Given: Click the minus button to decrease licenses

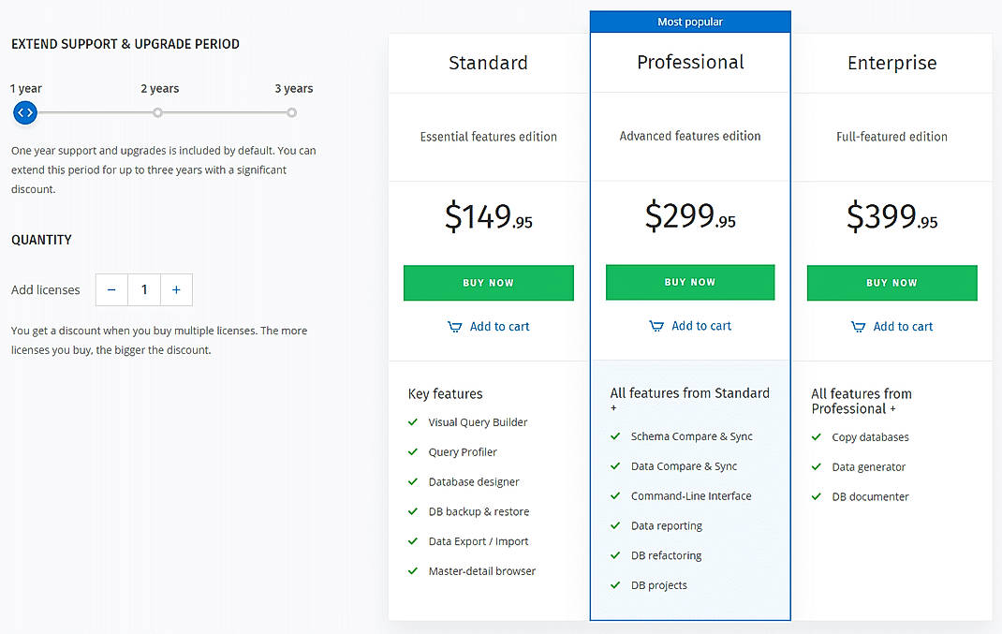Looking at the screenshot, I should (x=111, y=289).
